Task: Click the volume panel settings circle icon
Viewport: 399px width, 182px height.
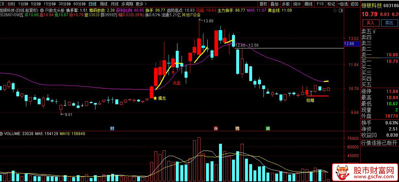Action: pos(2,134)
